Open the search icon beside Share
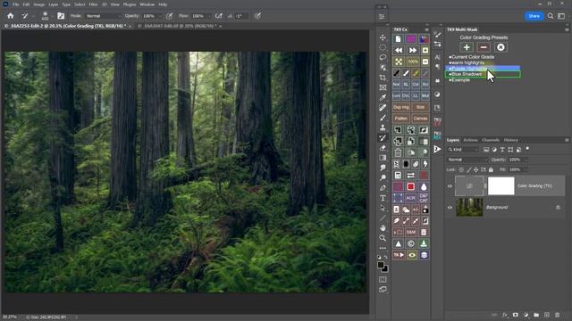 pyautogui.click(x=551, y=16)
